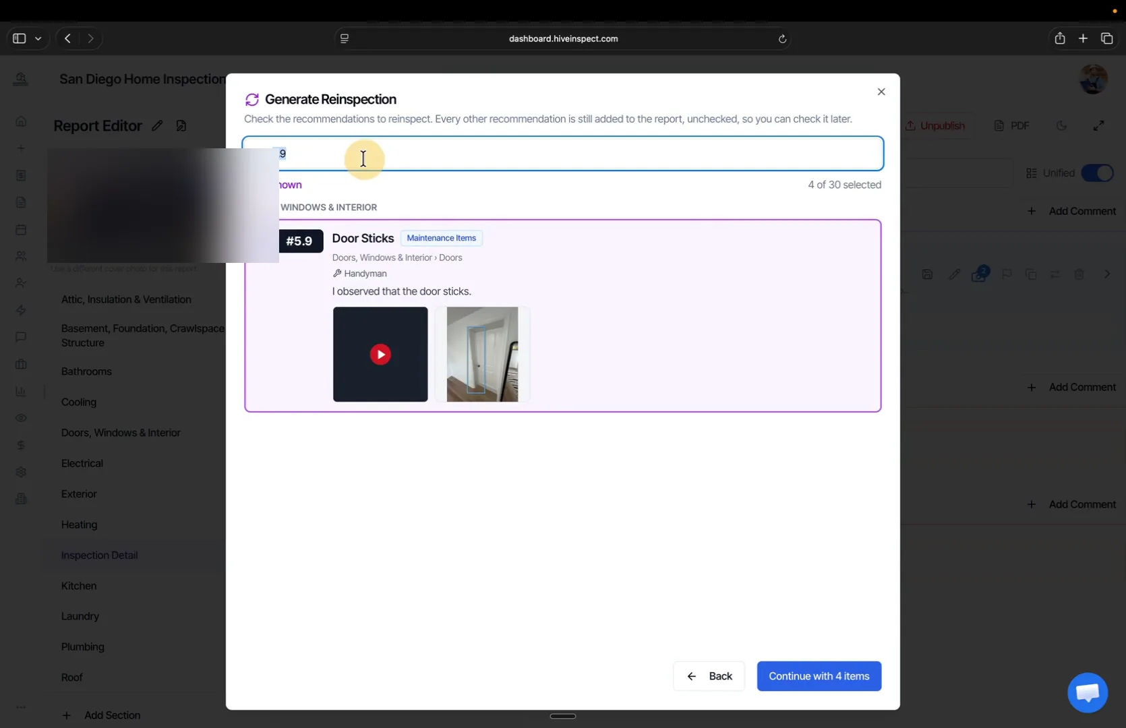The height and width of the screenshot is (728, 1126).
Task: Go back in browser history
Action: point(67,38)
